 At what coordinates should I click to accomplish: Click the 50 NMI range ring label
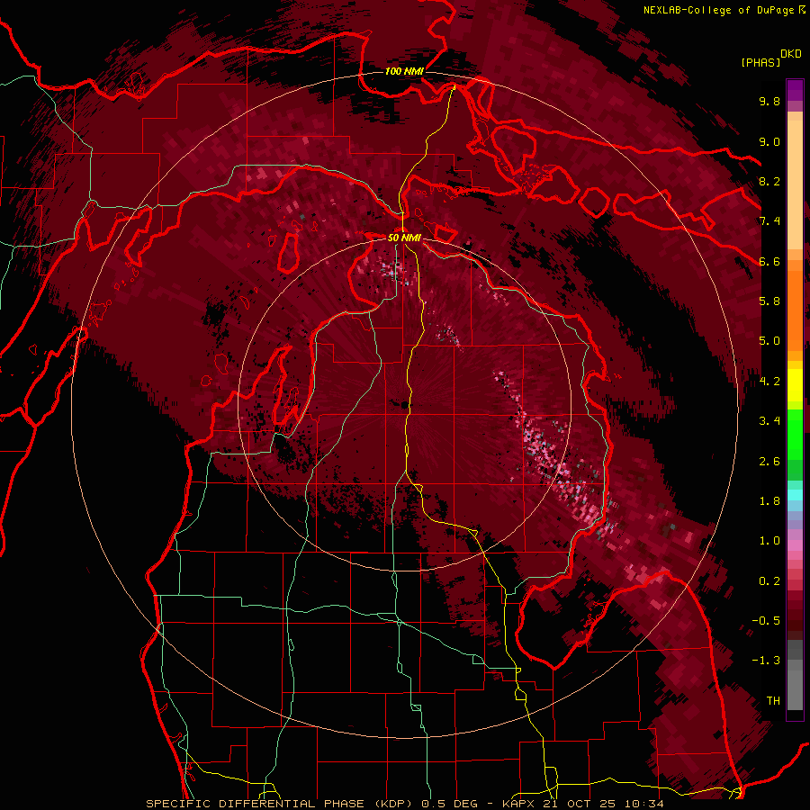tap(404, 238)
